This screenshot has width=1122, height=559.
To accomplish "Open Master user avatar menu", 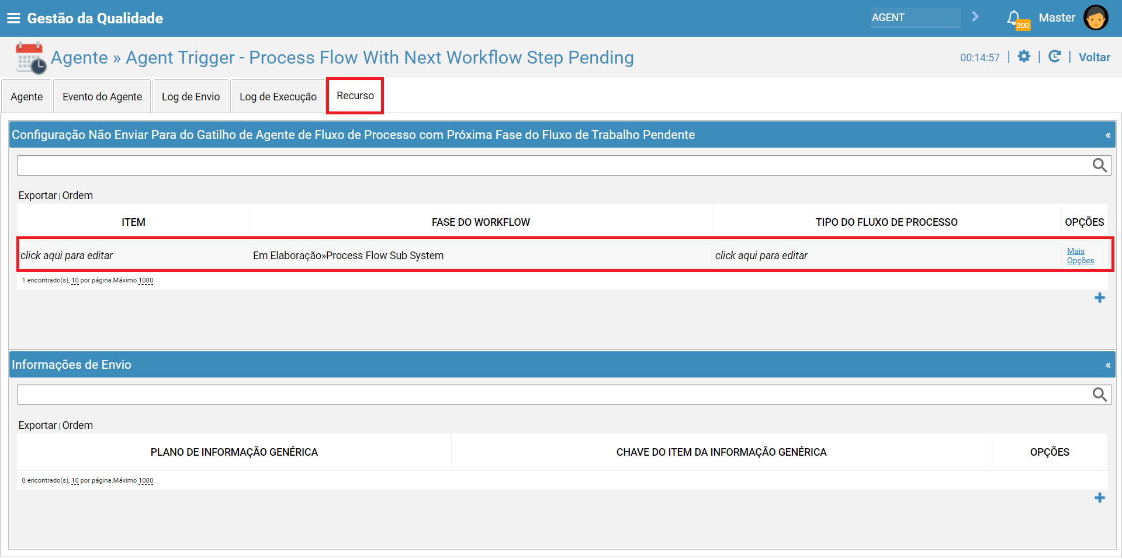I will point(1095,18).
